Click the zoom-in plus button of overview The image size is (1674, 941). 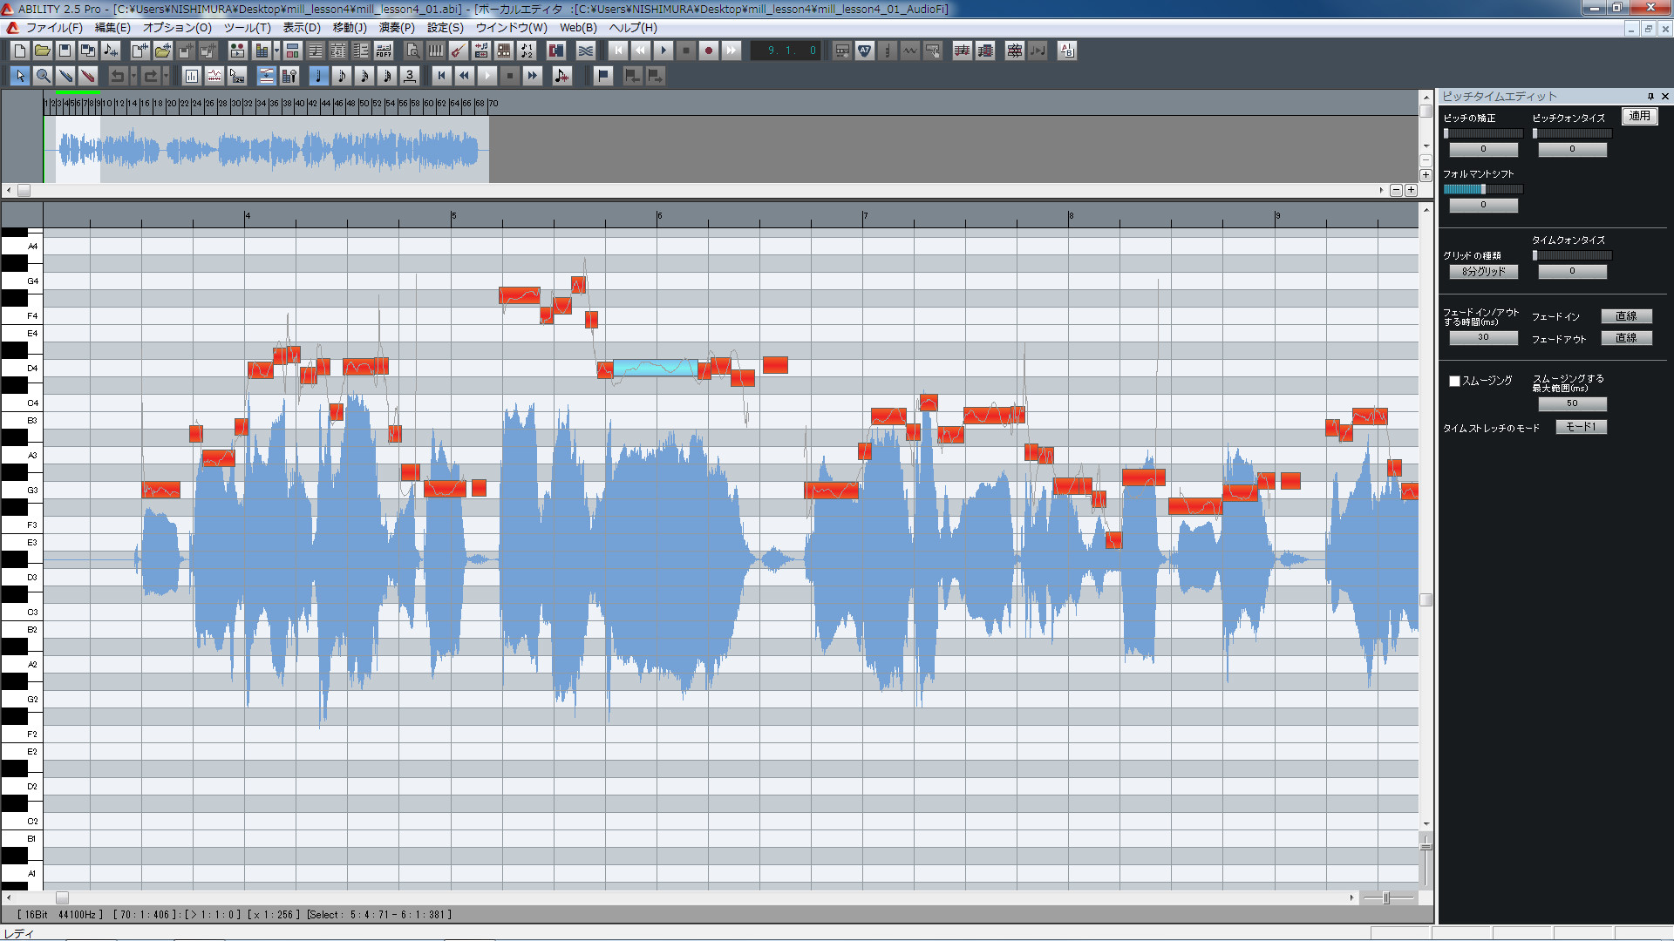1411,190
